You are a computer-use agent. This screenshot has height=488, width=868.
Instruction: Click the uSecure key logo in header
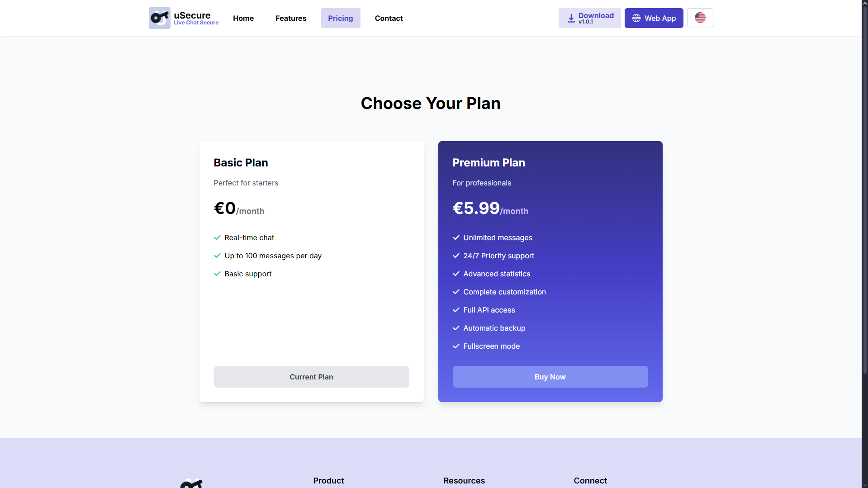point(159,18)
